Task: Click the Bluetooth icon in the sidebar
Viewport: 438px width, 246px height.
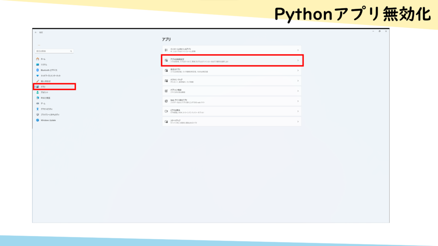Action: [38, 70]
